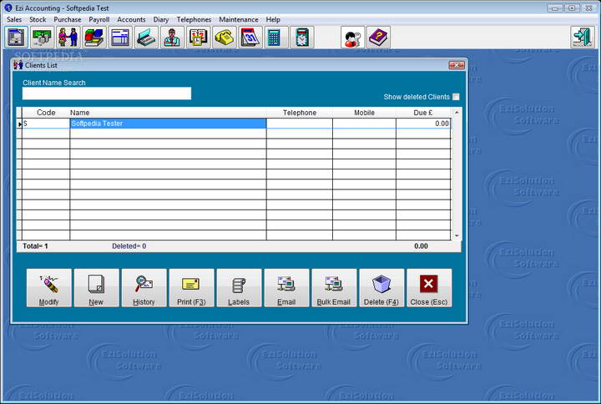Open the Diary menu
601x404 pixels.
pyautogui.click(x=161, y=19)
